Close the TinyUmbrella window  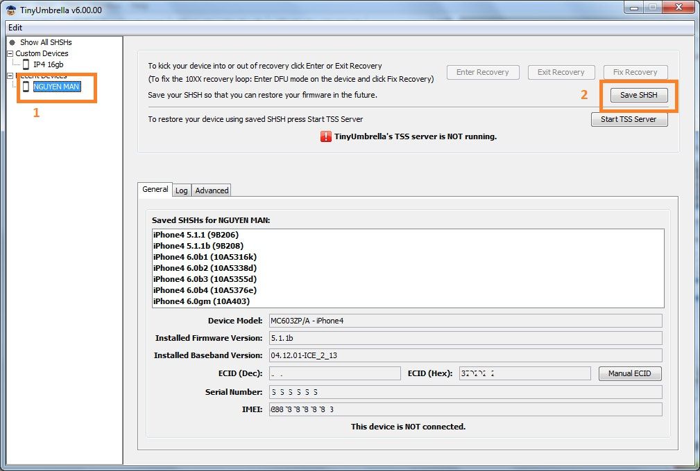click(678, 8)
